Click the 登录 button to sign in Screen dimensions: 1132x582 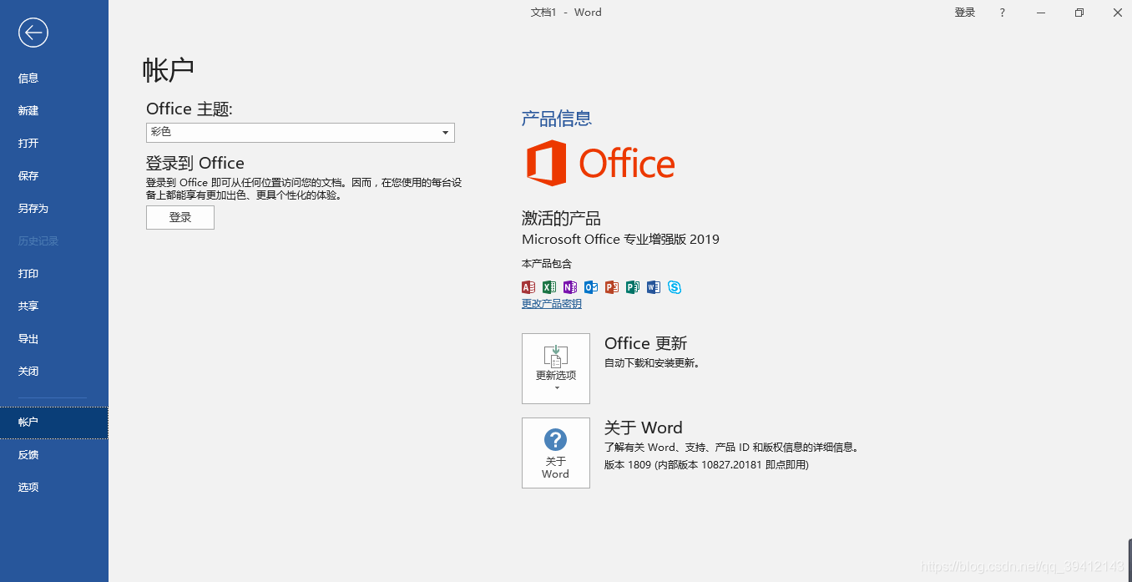[x=180, y=217]
